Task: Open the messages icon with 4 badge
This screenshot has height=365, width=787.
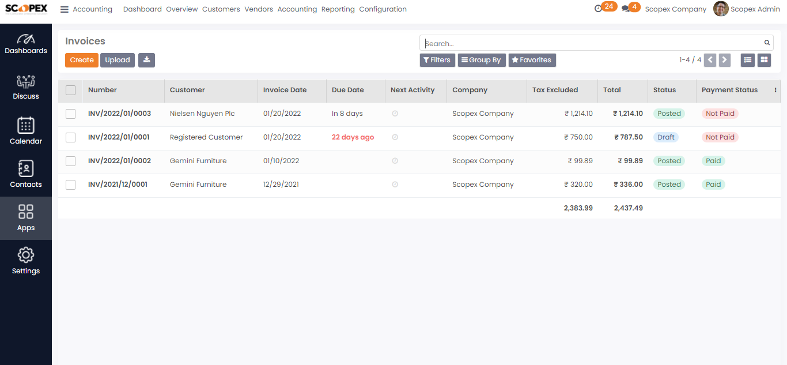Action: coord(626,9)
